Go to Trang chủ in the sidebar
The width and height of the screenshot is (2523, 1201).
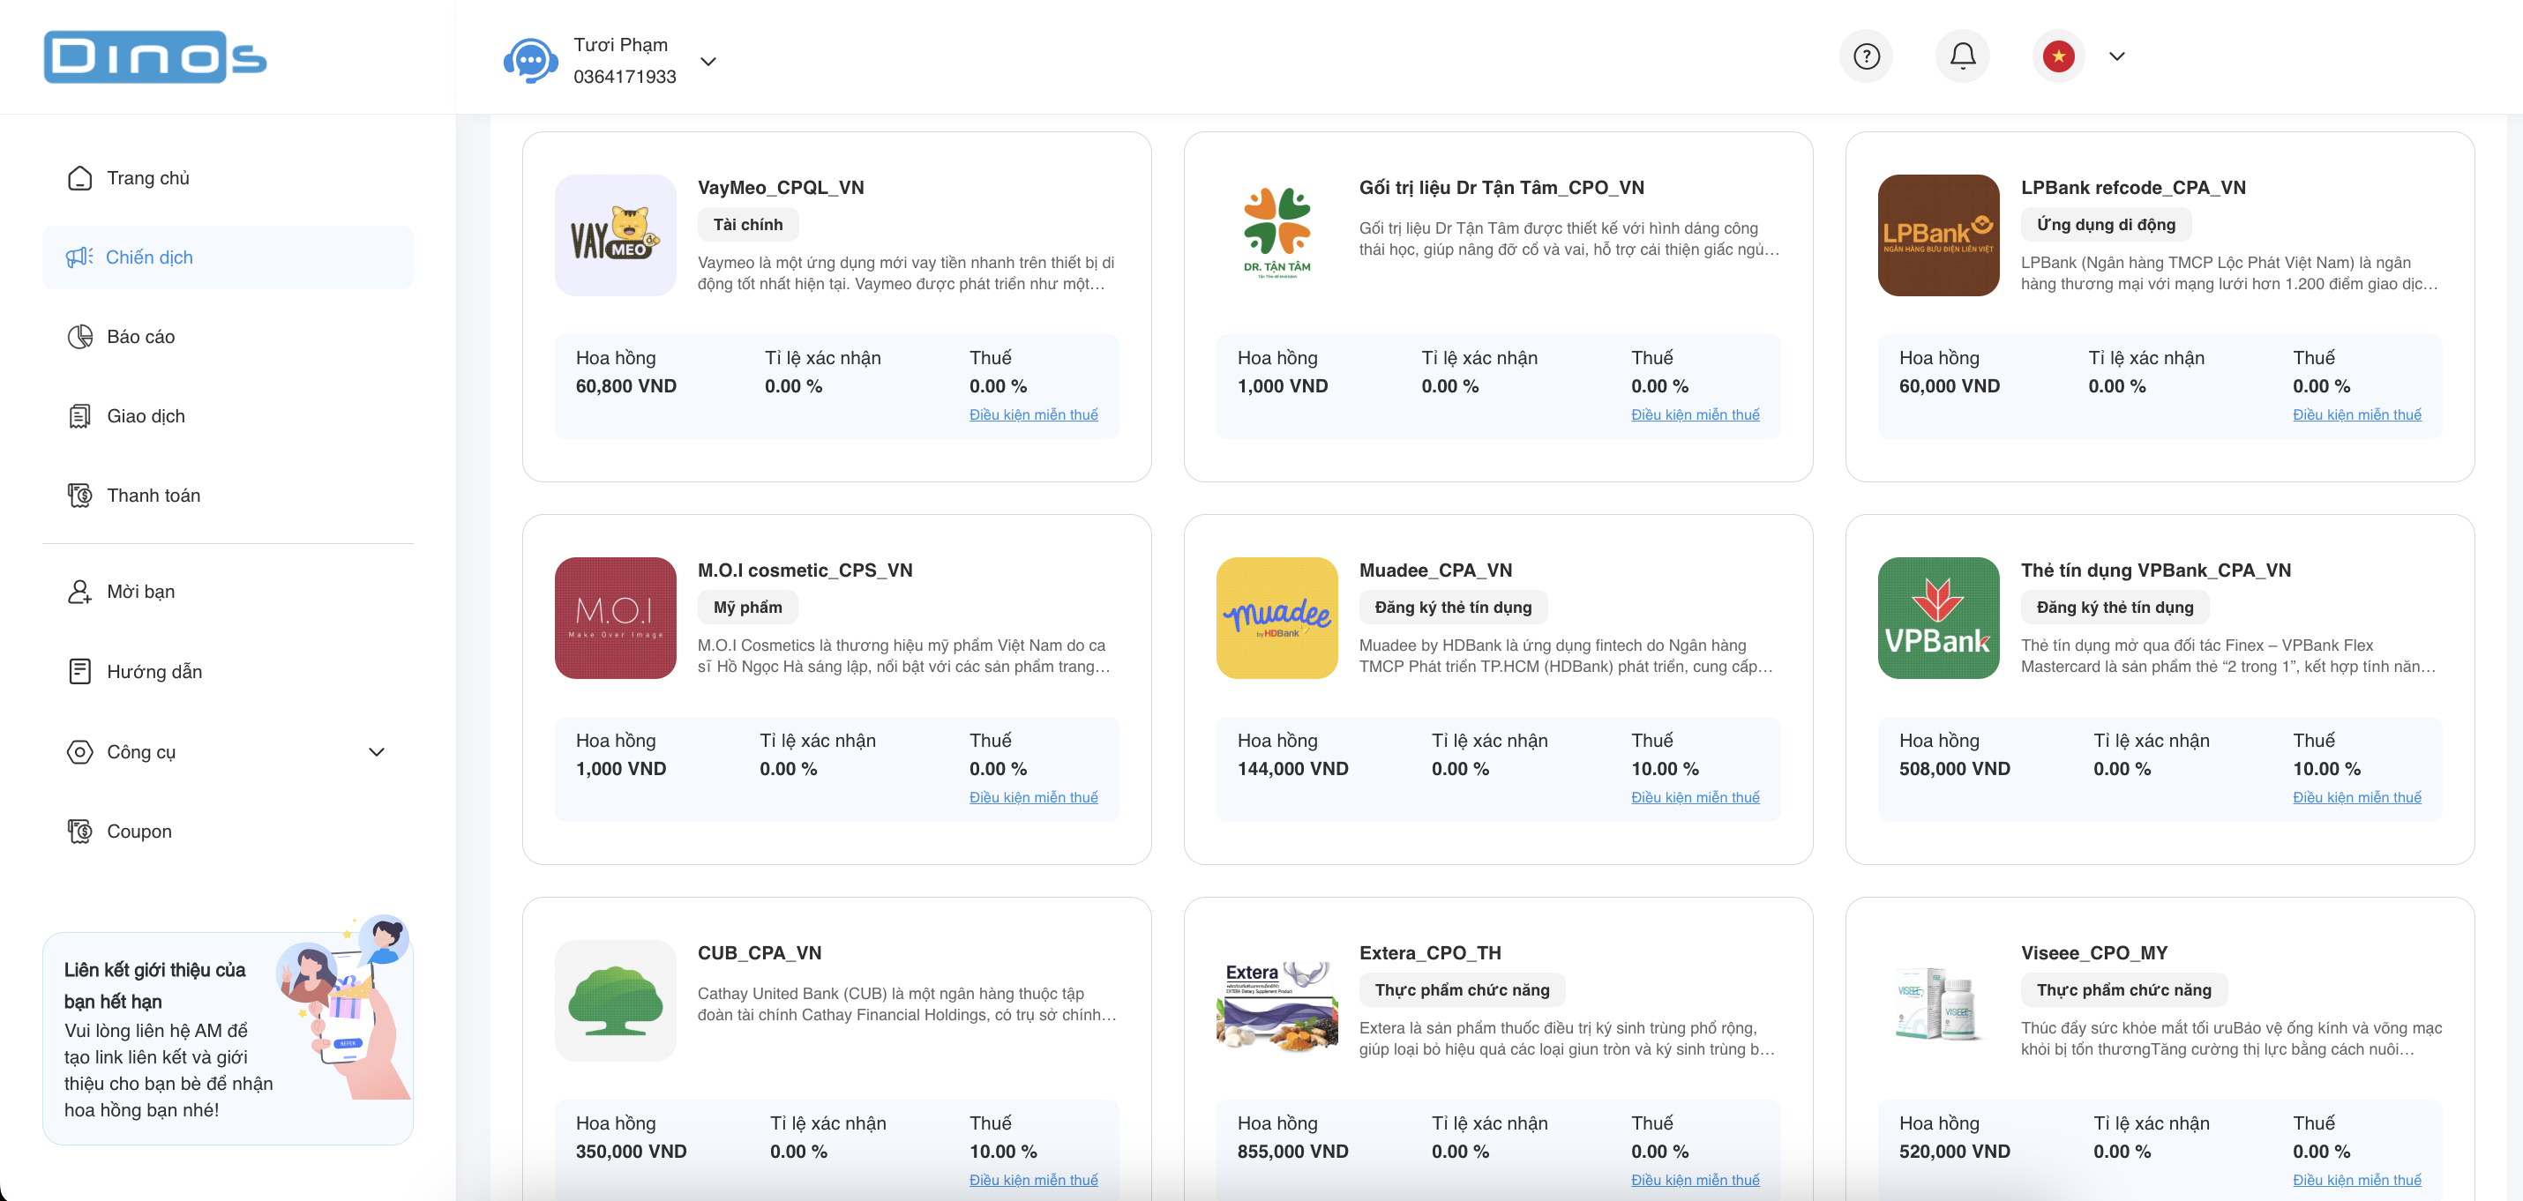pyautogui.click(x=148, y=178)
